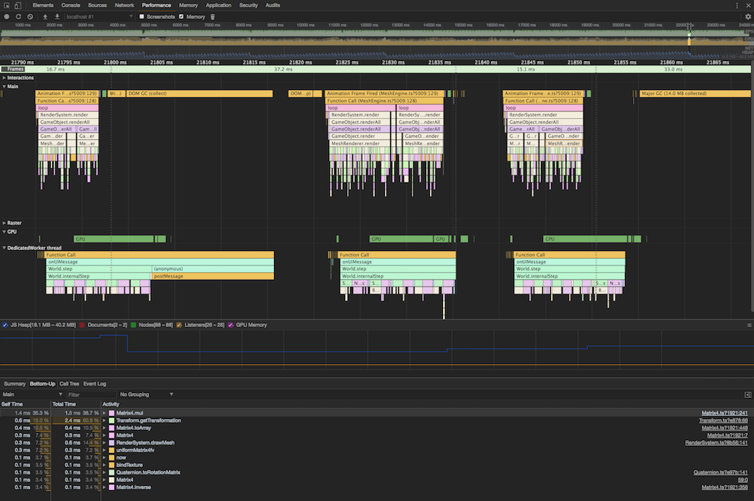Switch to the Elements tab
Screen dimensions: 754x501
(43, 5)
